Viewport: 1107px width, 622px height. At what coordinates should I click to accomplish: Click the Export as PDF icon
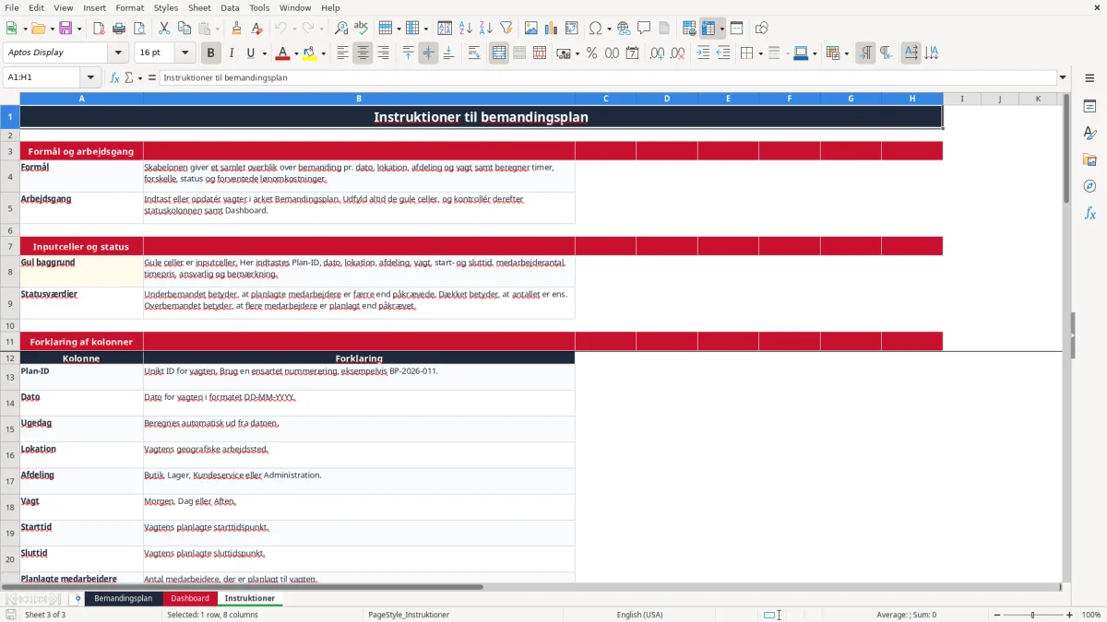99,29
